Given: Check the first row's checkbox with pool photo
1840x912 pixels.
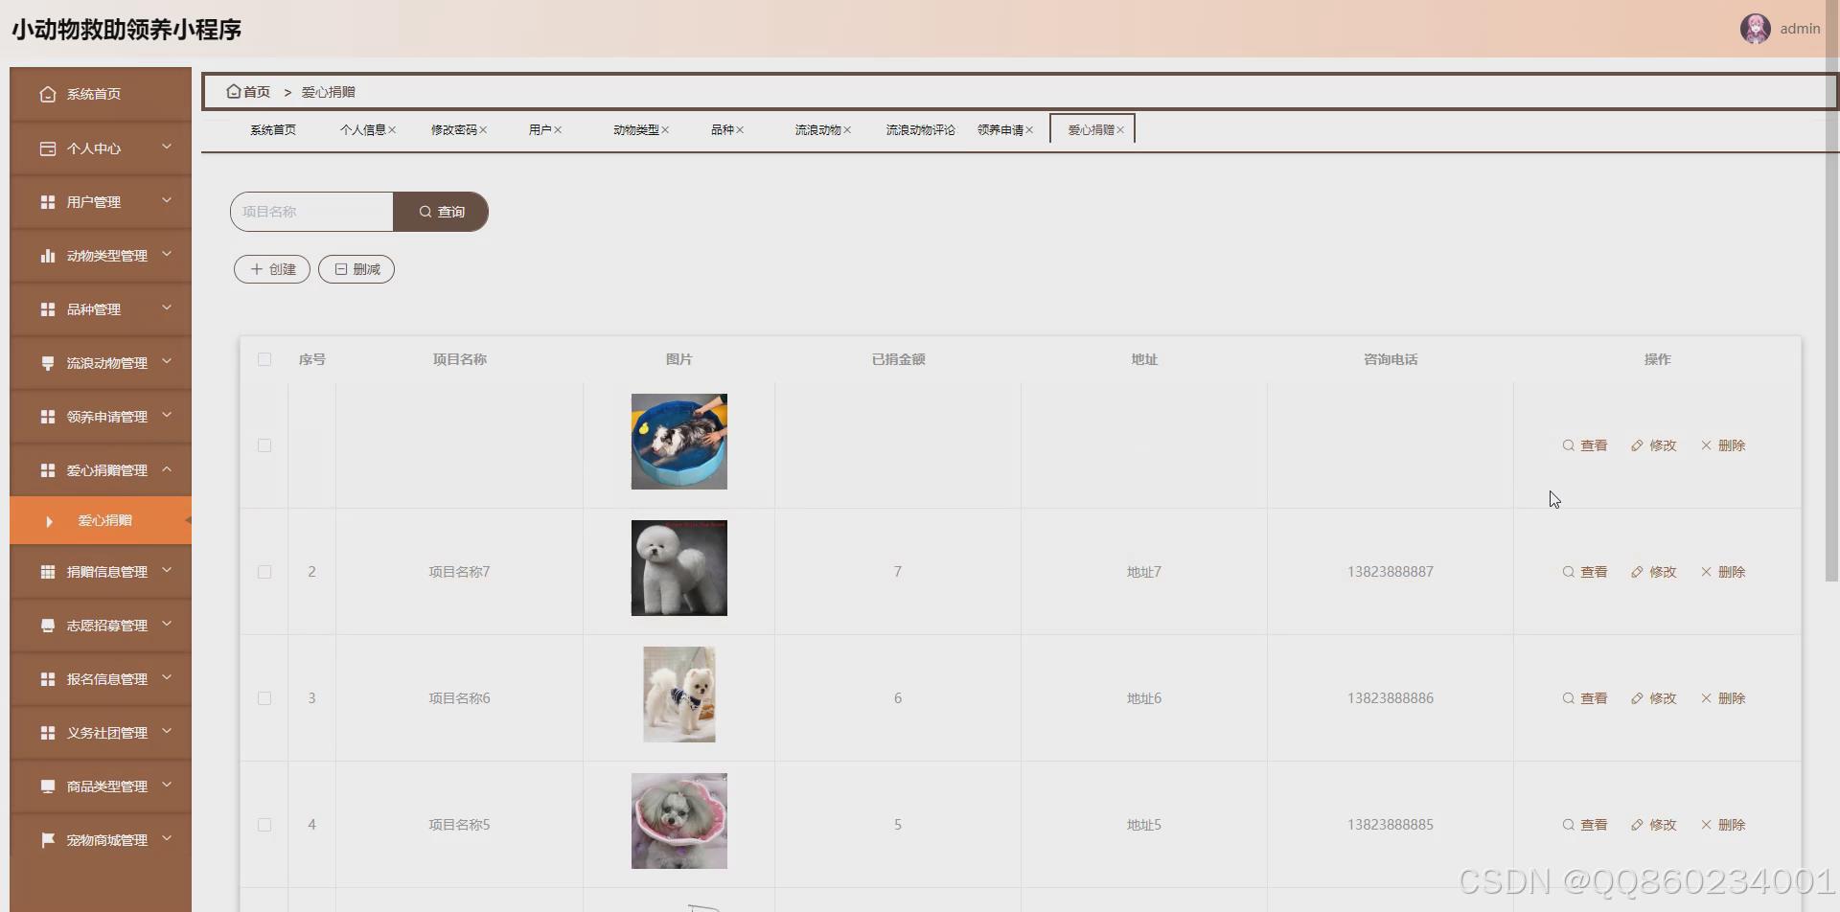Looking at the screenshot, I should click(x=264, y=445).
